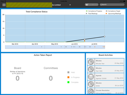Click the Complete legend label
Viewport: 127px width, 95px height.
click(75, 82)
